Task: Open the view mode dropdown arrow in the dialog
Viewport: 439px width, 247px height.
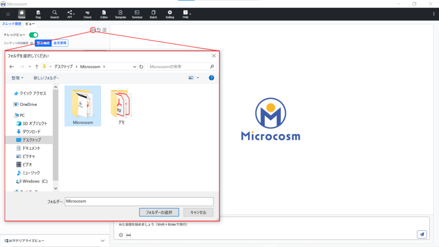Action: tap(198, 78)
